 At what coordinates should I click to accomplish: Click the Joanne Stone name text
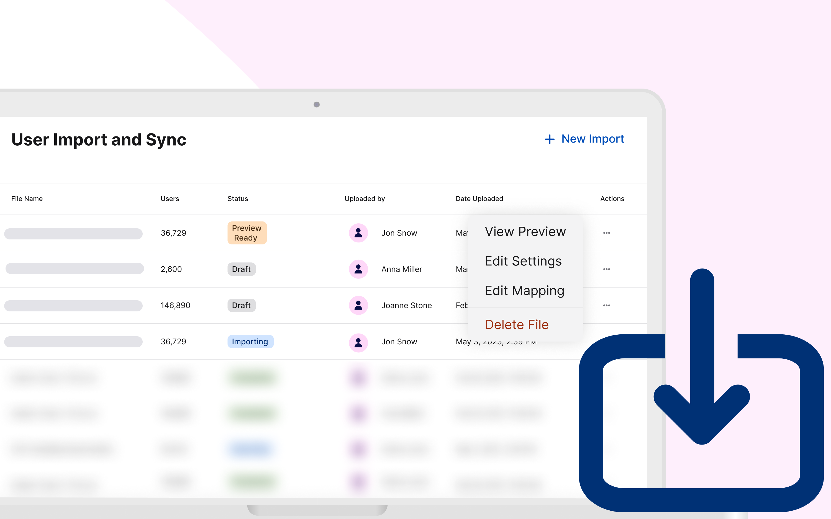pos(406,306)
